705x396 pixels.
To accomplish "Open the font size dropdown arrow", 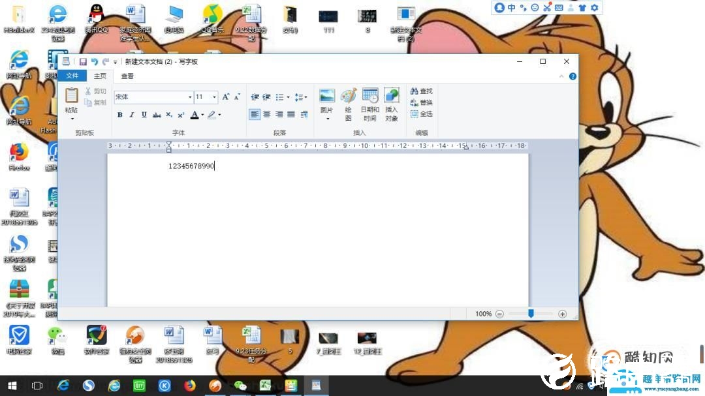I will (x=215, y=97).
